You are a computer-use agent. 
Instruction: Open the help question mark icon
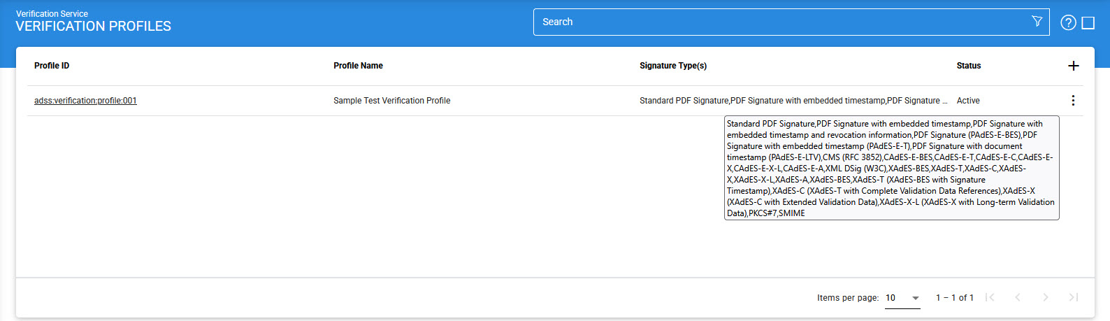click(x=1068, y=22)
